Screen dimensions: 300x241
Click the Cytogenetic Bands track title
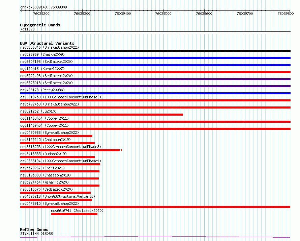(x=40, y=25)
